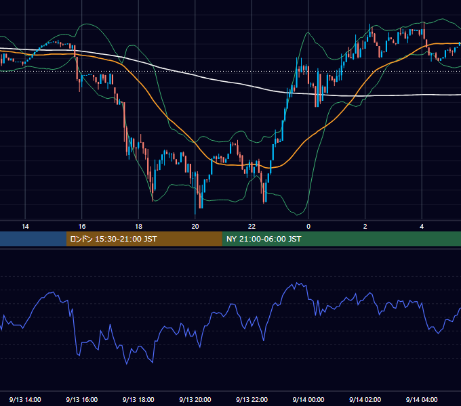The width and height of the screenshot is (461, 406).
Task: Click the blue session bar before ロンドン
Action: [x=33, y=239]
